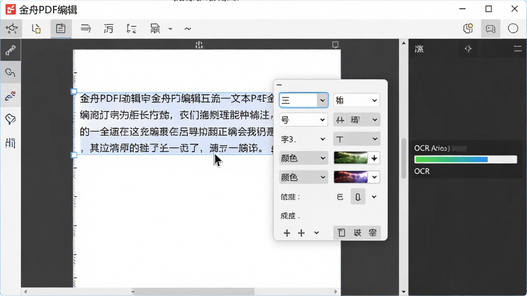
Task: Open the lower 颜色 dropdown
Action: point(303,177)
